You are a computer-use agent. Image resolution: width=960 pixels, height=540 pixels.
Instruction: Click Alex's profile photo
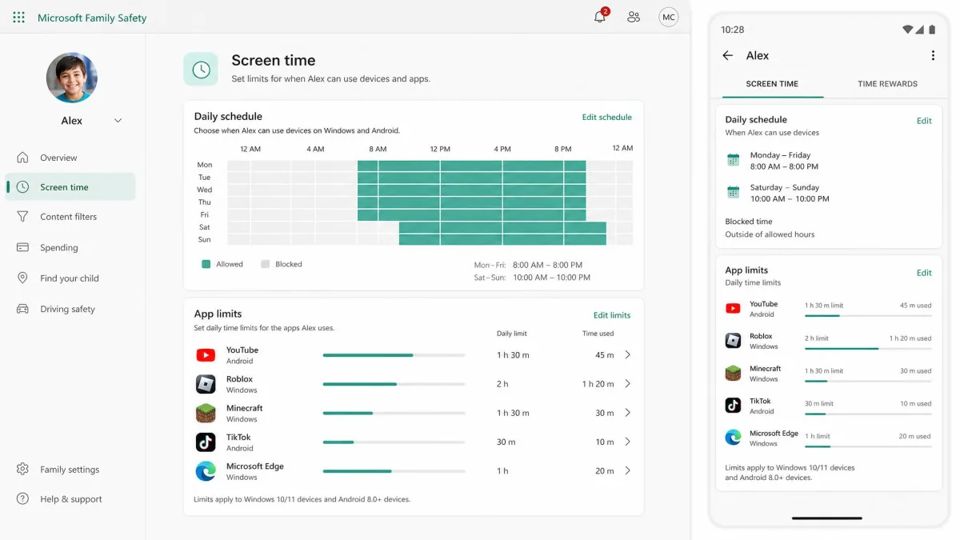click(x=72, y=78)
